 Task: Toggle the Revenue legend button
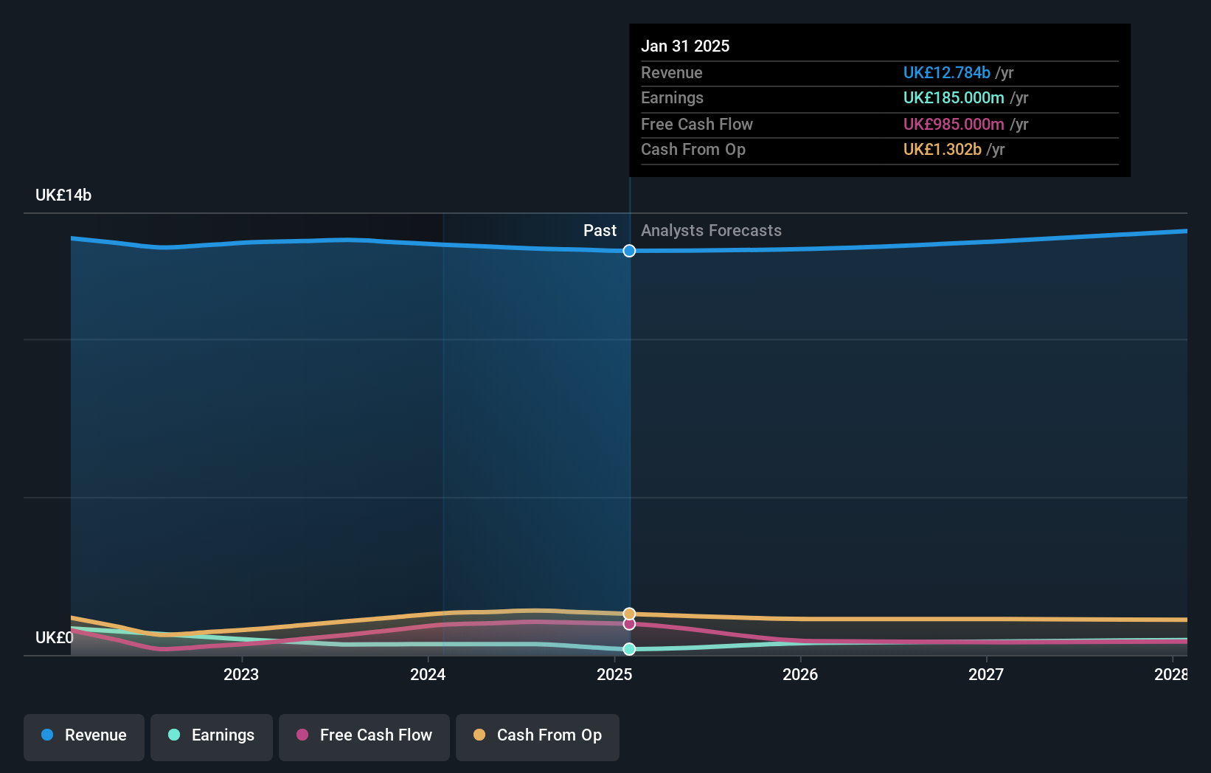point(84,737)
